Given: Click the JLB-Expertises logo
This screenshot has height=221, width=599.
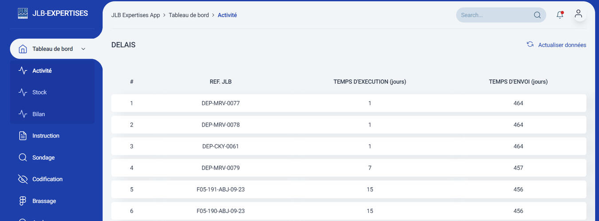Looking at the screenshot, I should 23,13.
